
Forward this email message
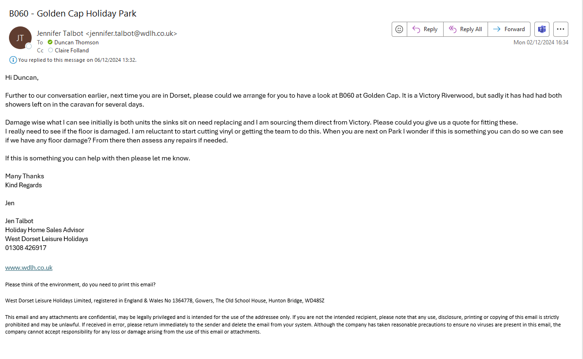(x=509, y=29)
